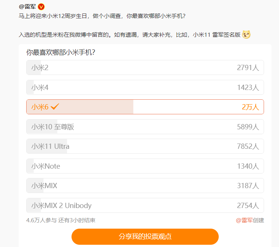
Task: Click the verified V badge icon
Action: tap(41, 7)
